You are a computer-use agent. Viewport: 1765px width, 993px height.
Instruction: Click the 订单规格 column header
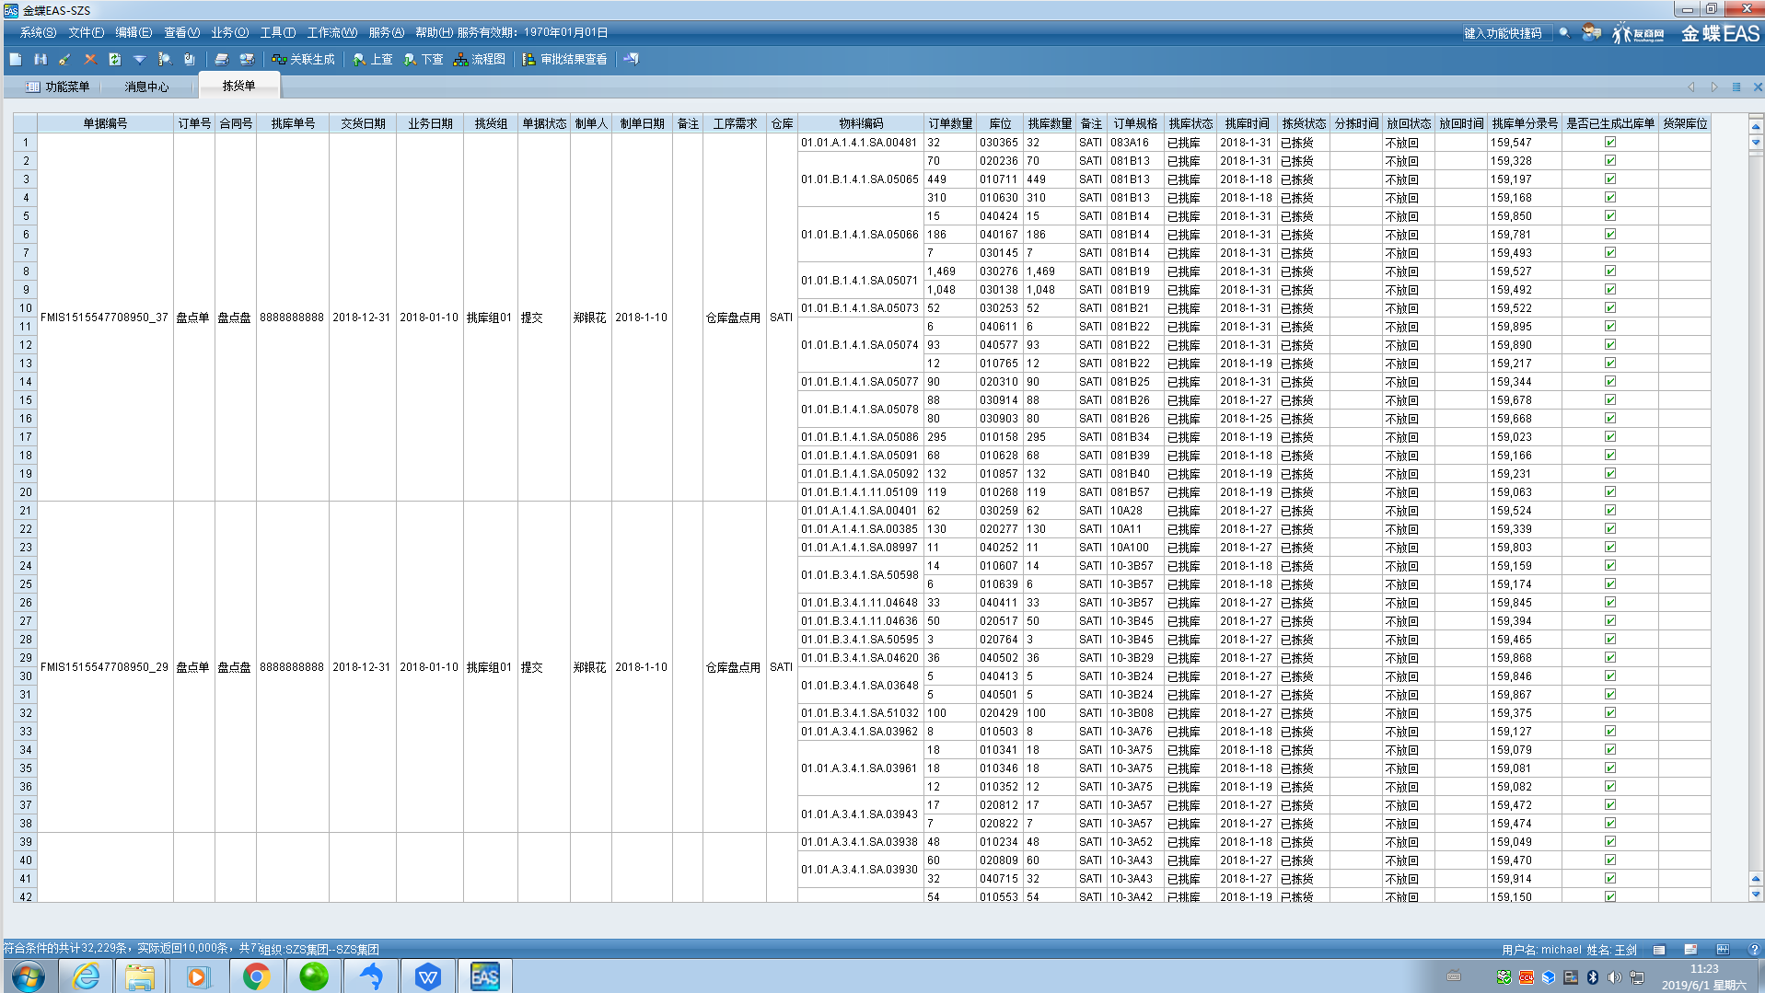(1135, 123)
